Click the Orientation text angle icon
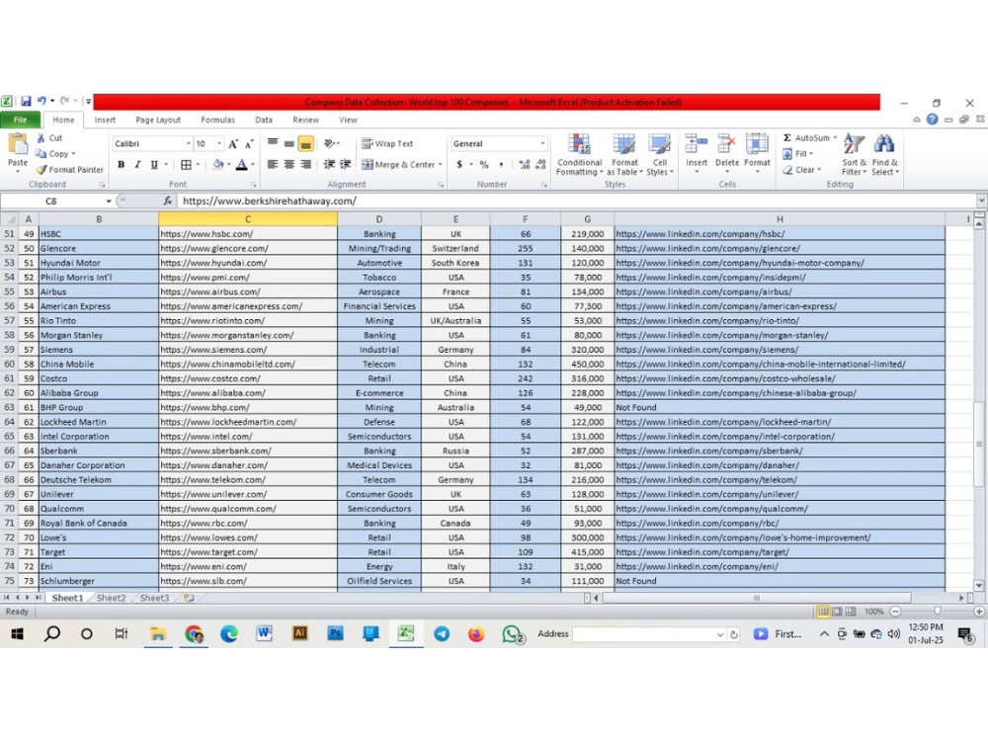 click(330, 143)
